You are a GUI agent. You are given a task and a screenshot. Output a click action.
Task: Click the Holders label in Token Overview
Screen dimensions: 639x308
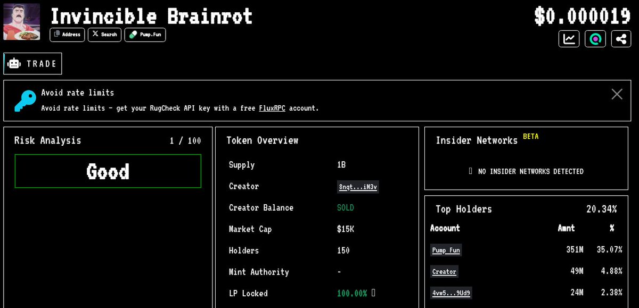click(244, 251)
